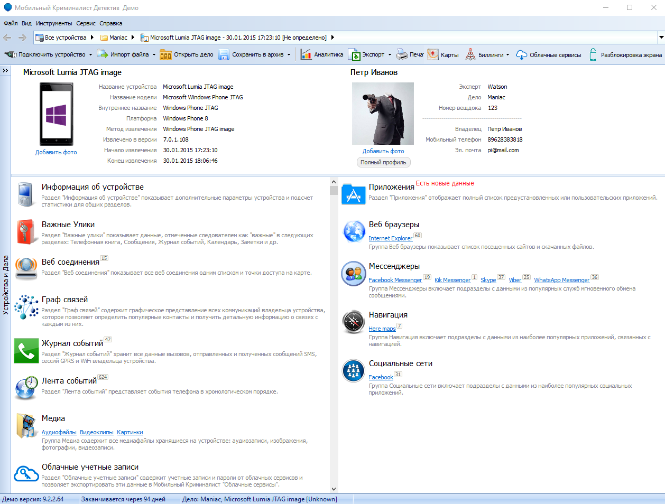Click Разблокировка экрана toolbar button
This screenshot has width=665, height=504.
coord(625,54)
